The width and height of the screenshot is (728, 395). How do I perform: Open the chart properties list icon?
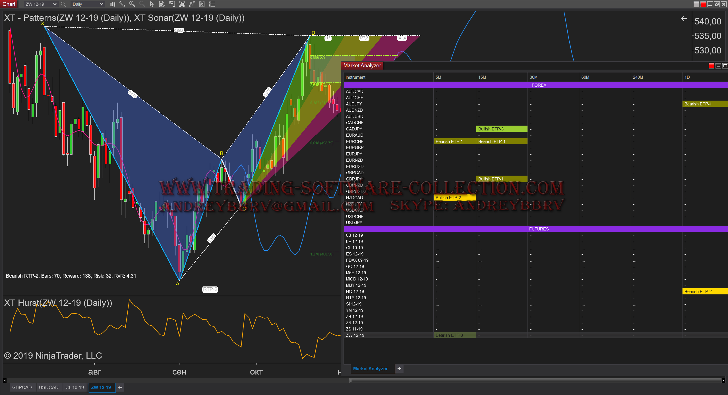[x=212, y=4]
